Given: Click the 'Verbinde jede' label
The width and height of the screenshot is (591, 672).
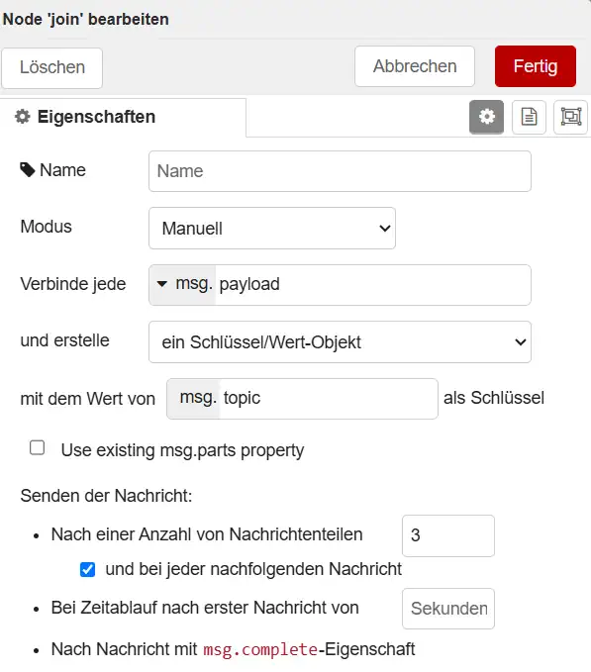Looking at the screenshot, I should tap(73, 284).
